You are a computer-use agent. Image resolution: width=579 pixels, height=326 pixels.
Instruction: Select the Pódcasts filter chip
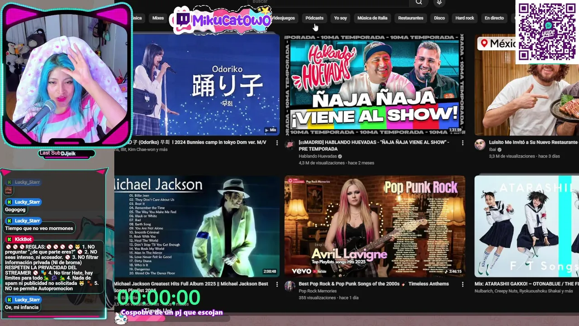pyautogui.click(x=314, y=18)
